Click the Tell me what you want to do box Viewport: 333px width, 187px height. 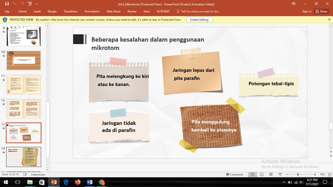pyautogui.click(x=198, y=11)
